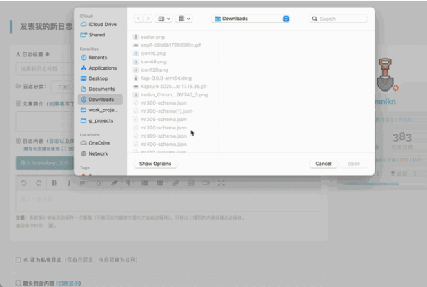Open the Shared folder in sidebar

(x=97, y=34)
